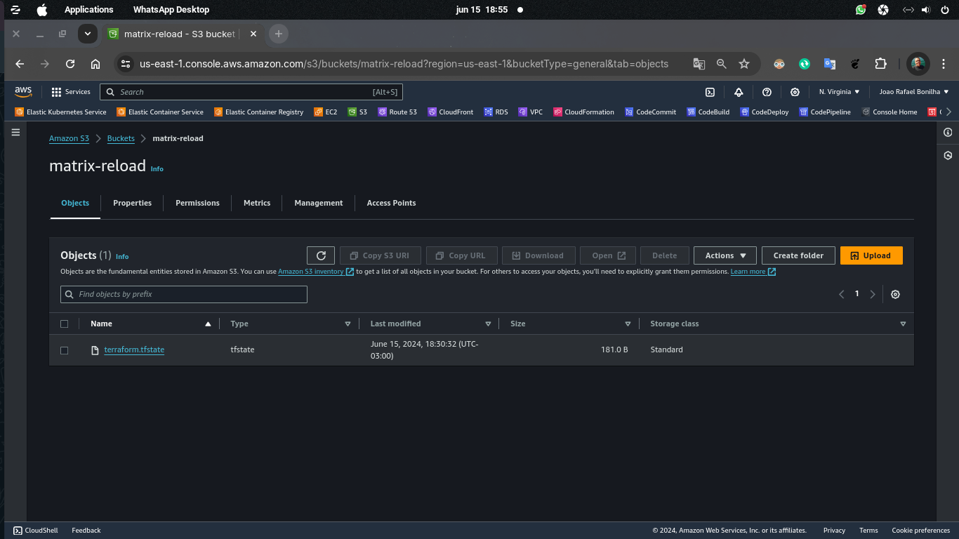959x539 pixels.
Task: Open the hexagon tools icon on right sidebar
Action: (x=948, y=156)
